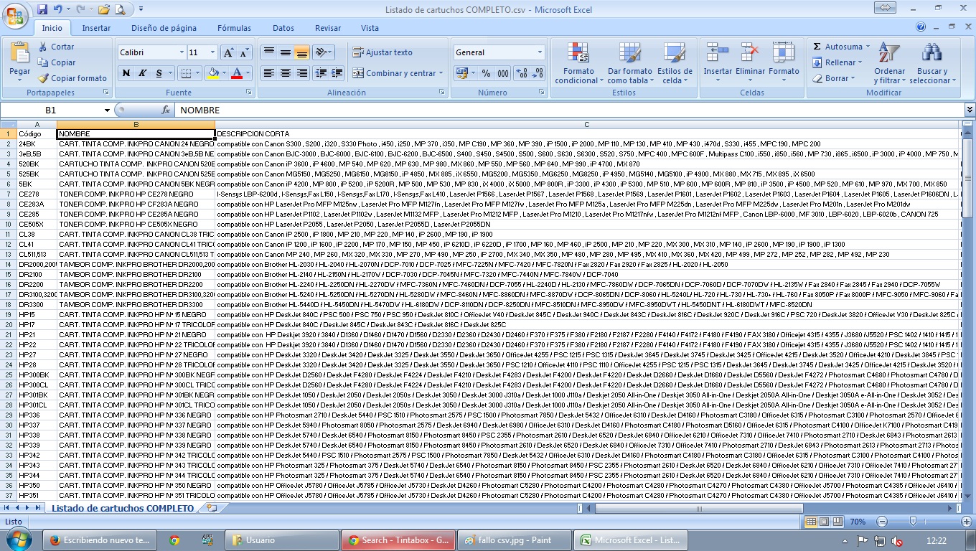Switch to the Diseño de página tab
The image size is (976, 551).
pos(164,28)
